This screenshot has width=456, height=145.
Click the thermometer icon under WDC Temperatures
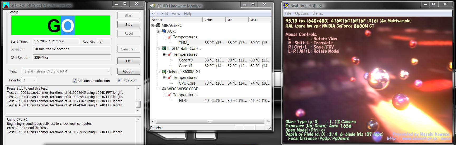(x=170, y=95)
